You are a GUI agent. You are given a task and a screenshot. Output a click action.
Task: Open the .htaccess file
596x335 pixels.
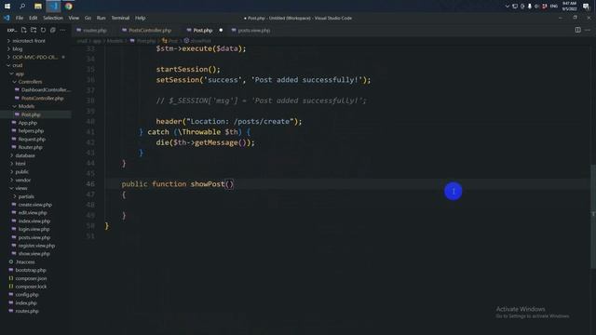[x=25, y=262]
